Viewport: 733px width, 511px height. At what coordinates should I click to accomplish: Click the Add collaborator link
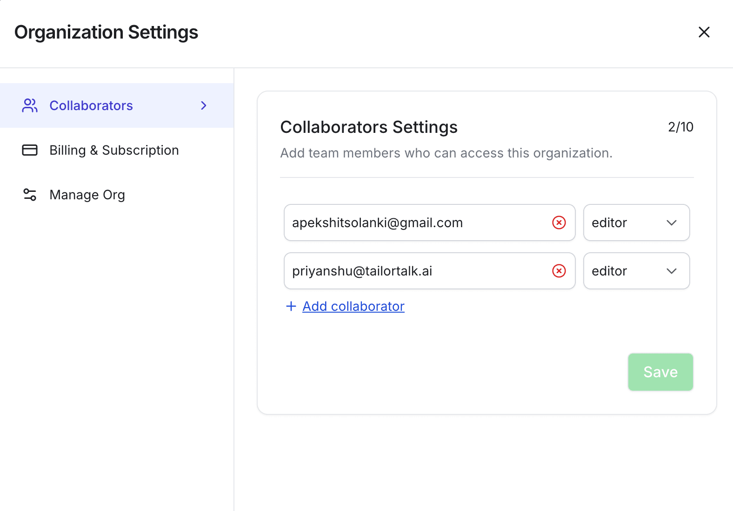(353, 306)
